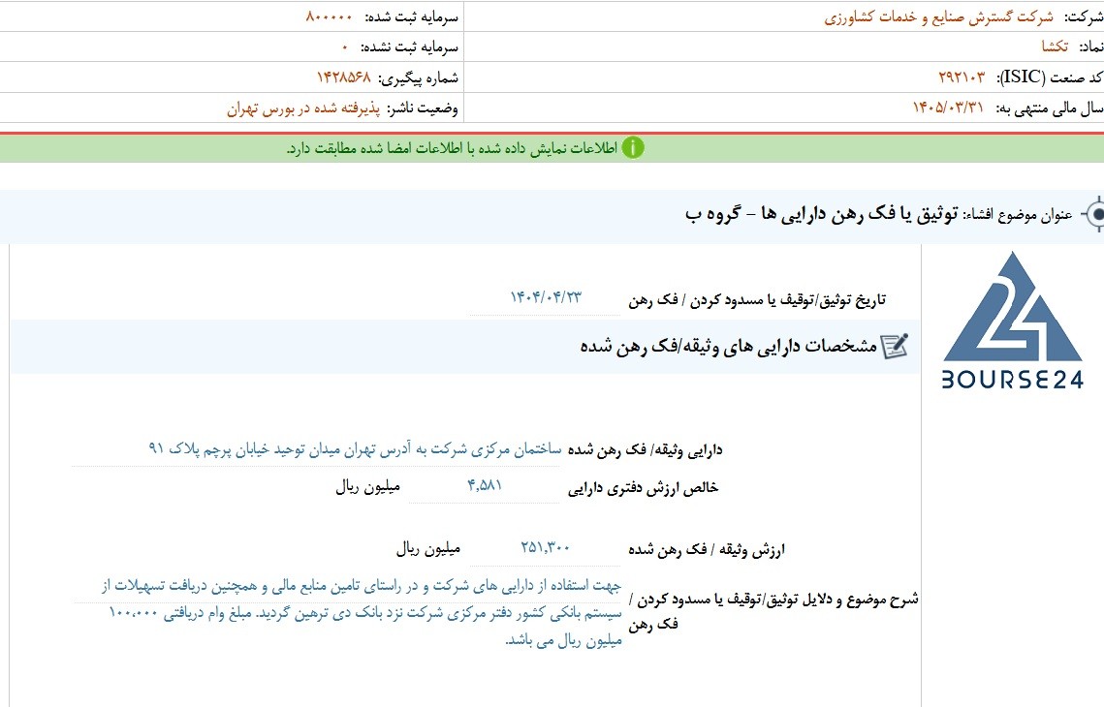Click the description line starting جهت استفاده از دارایی های شرکت
Screen dimensions: 1104x707
point(362,585)
